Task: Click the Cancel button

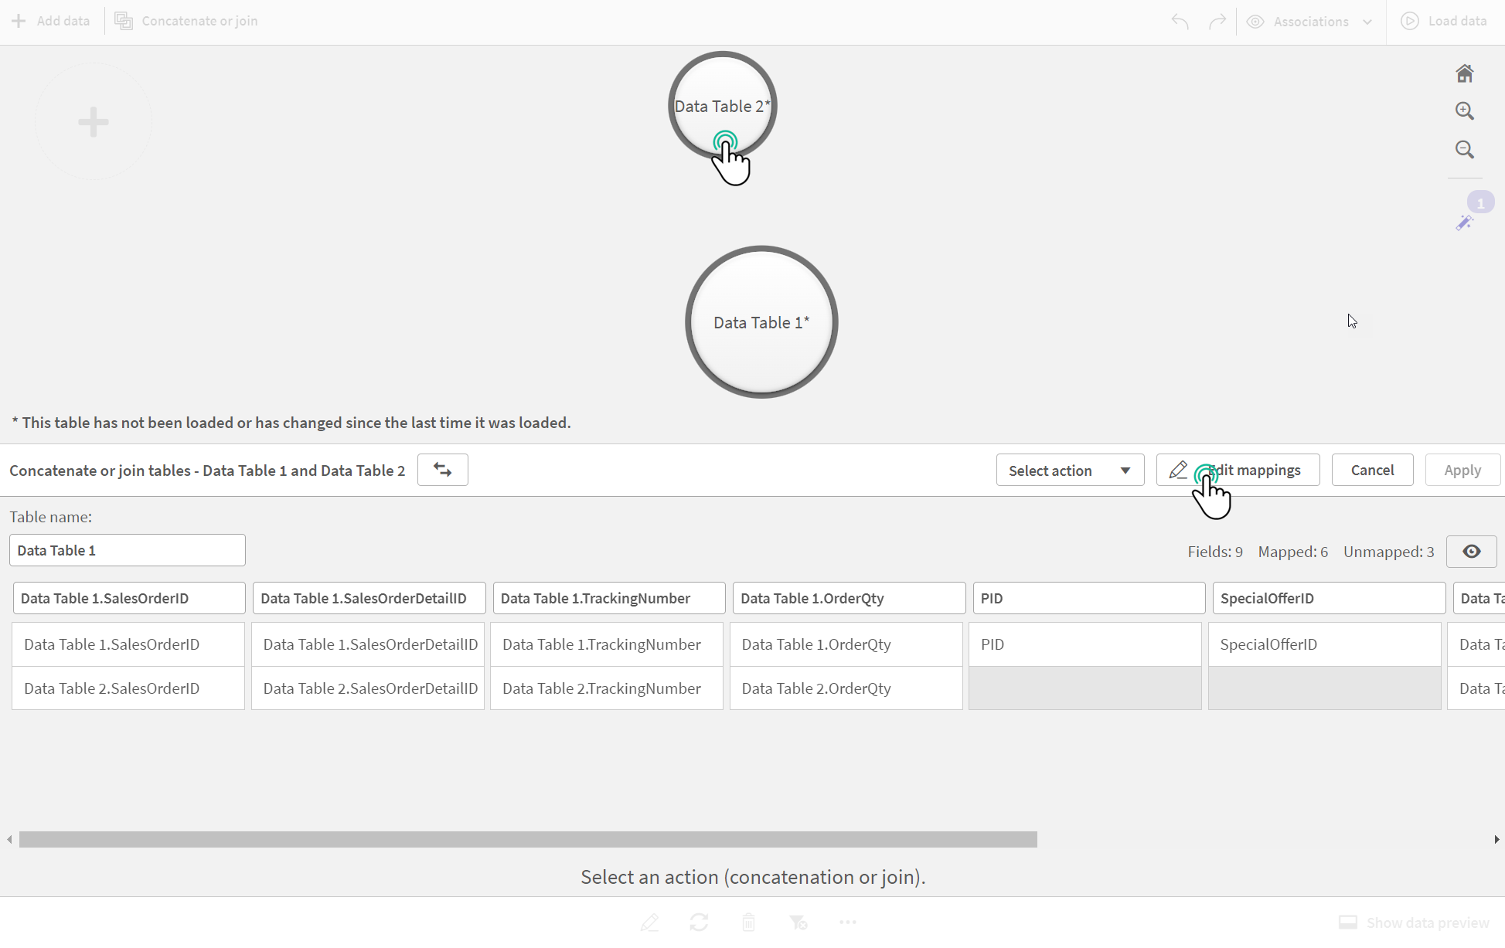Action: coord(1372,470)
